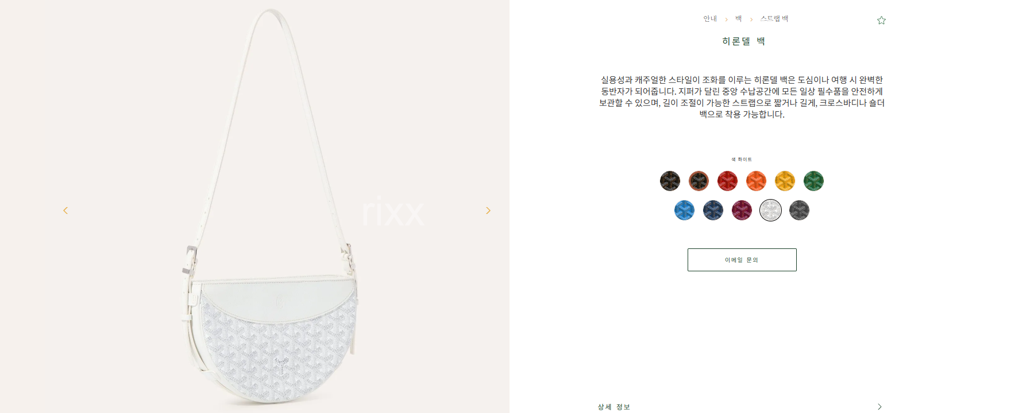Image resolution: width=1034 pixels, height=413 pixels.
Task: Pick the sky blue color swatch
Action: [684, 211]
